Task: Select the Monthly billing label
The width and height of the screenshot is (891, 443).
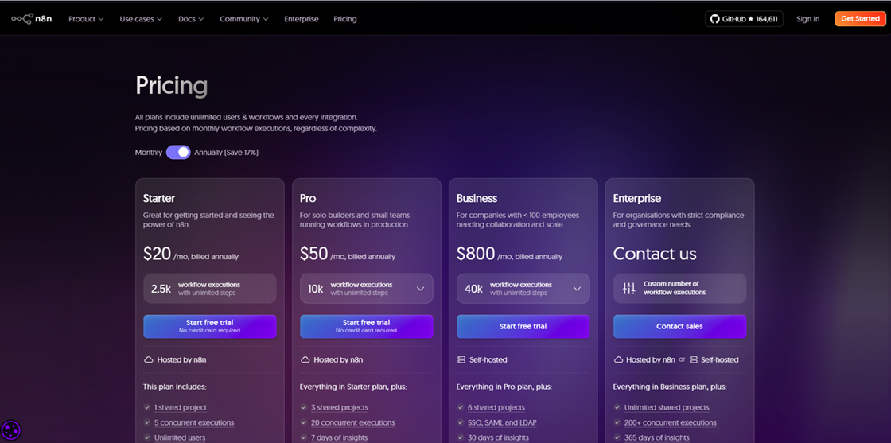Action: coord(148,152)
